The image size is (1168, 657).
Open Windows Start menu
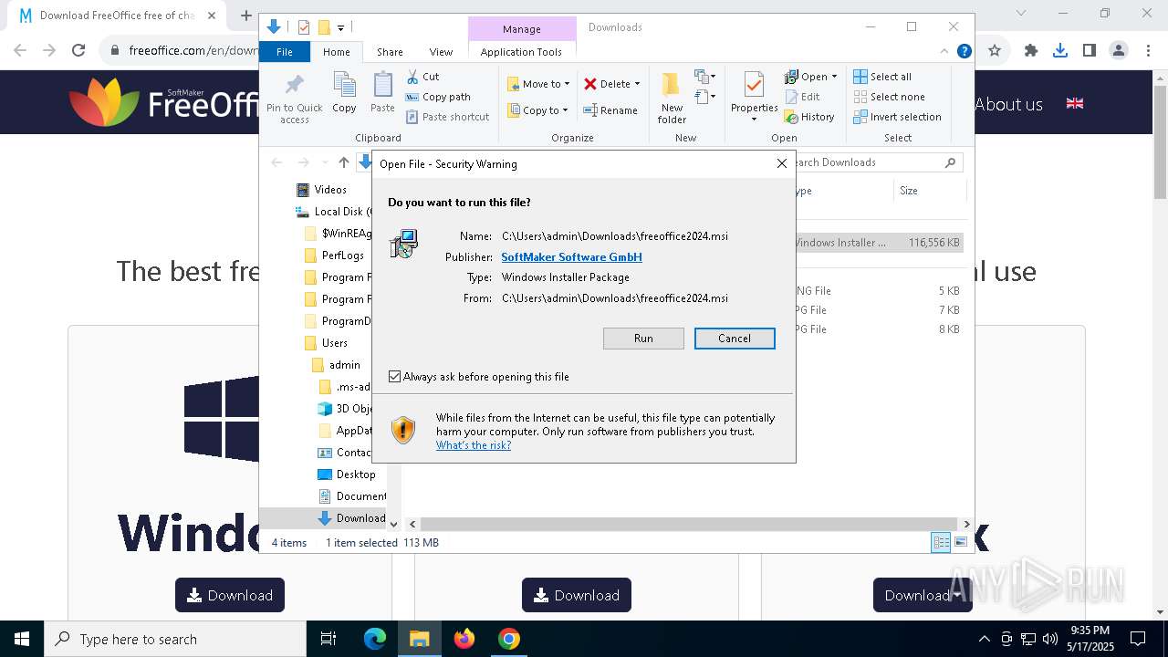(x=22, y=639)
